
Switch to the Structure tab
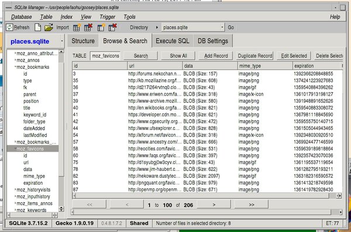click(x=83, y=41)
